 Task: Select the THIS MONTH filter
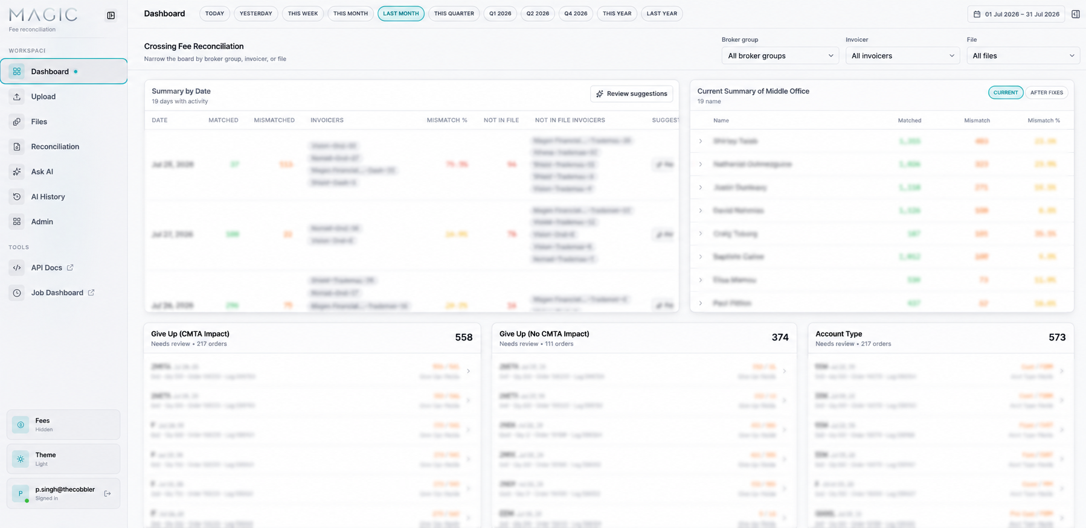350,13
